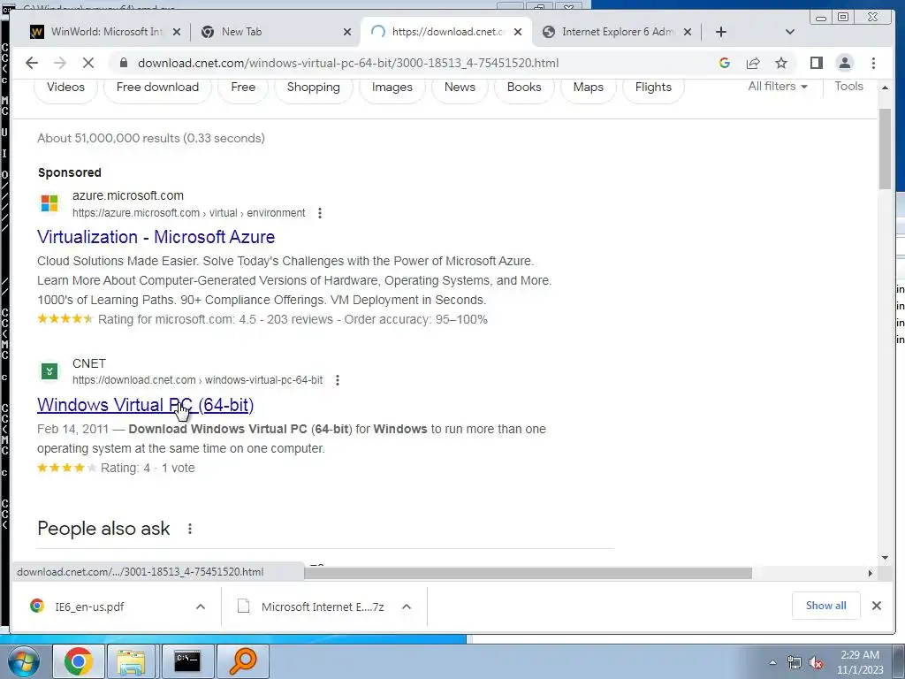Switch to the New Tab tab
Viewport: 905px width, 679px height.
274,32
